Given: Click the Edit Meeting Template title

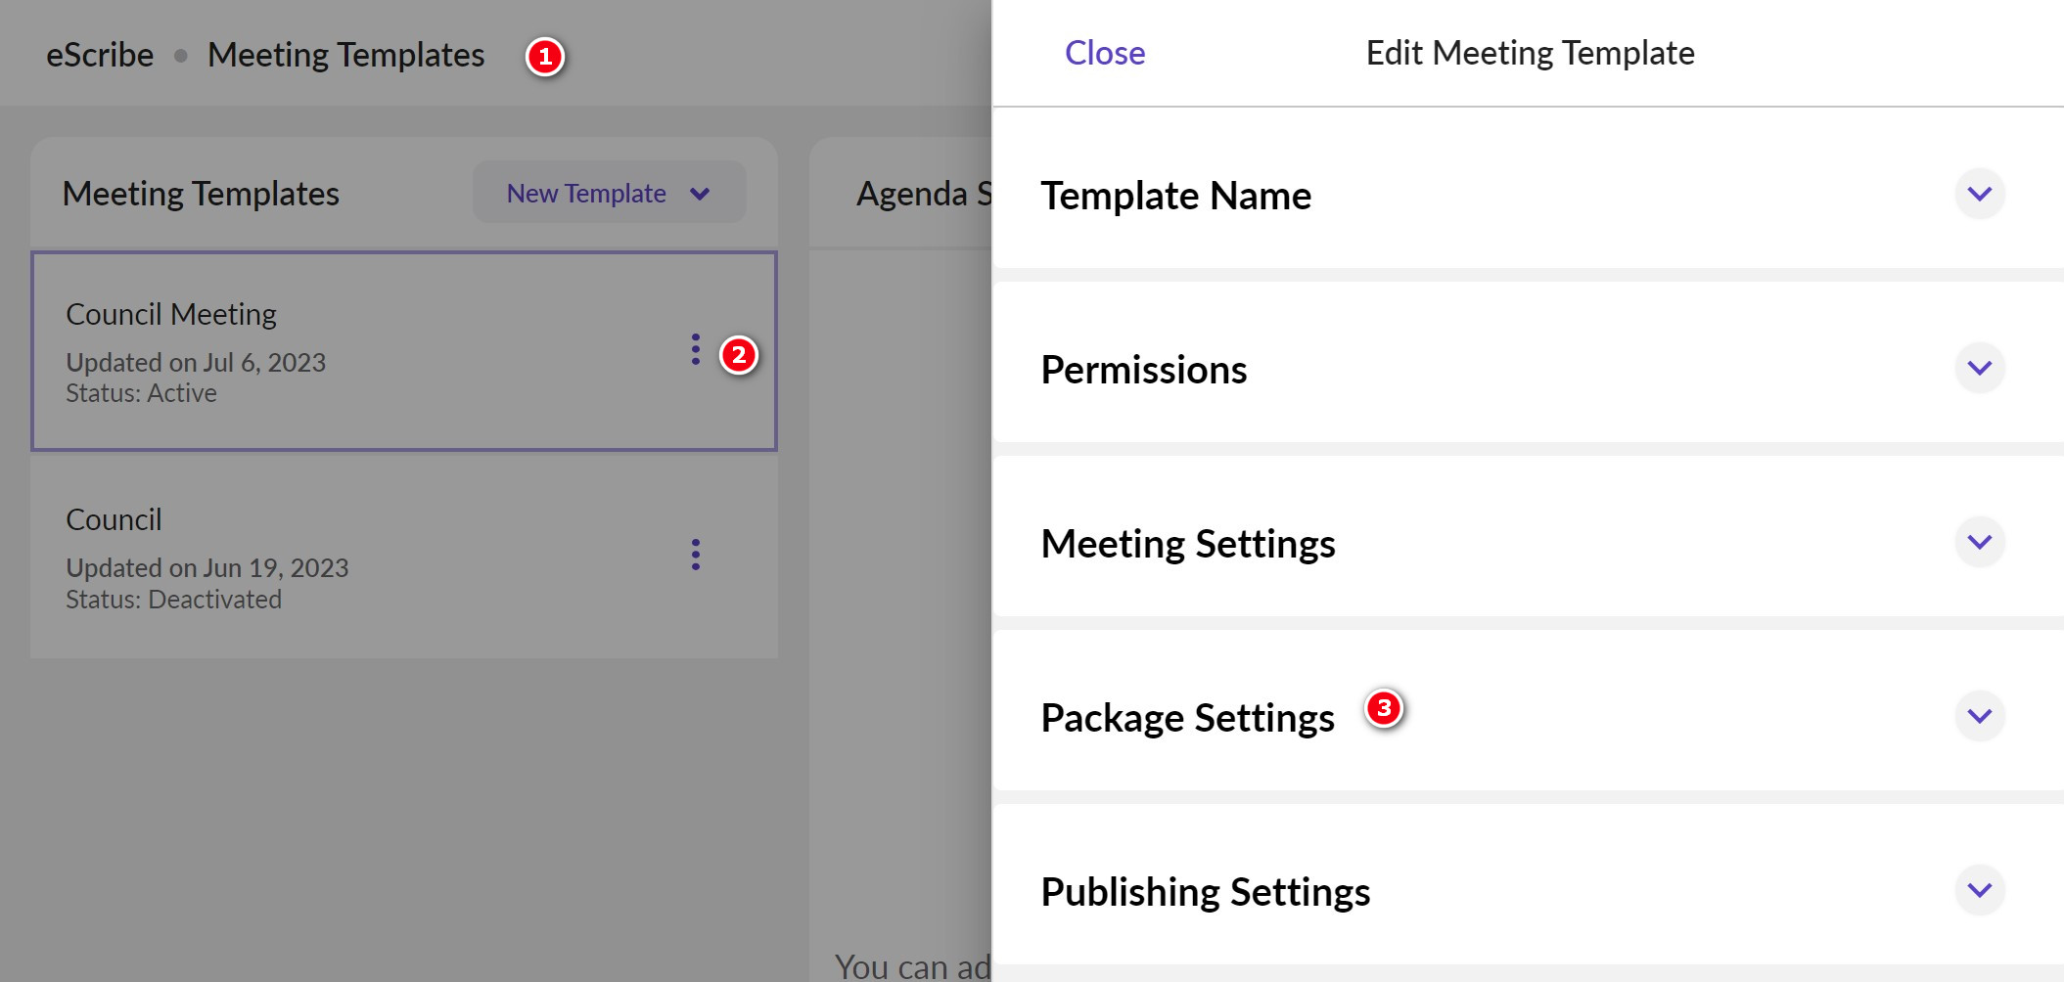Looking at the screenshot, I should tap(1529, 53).
